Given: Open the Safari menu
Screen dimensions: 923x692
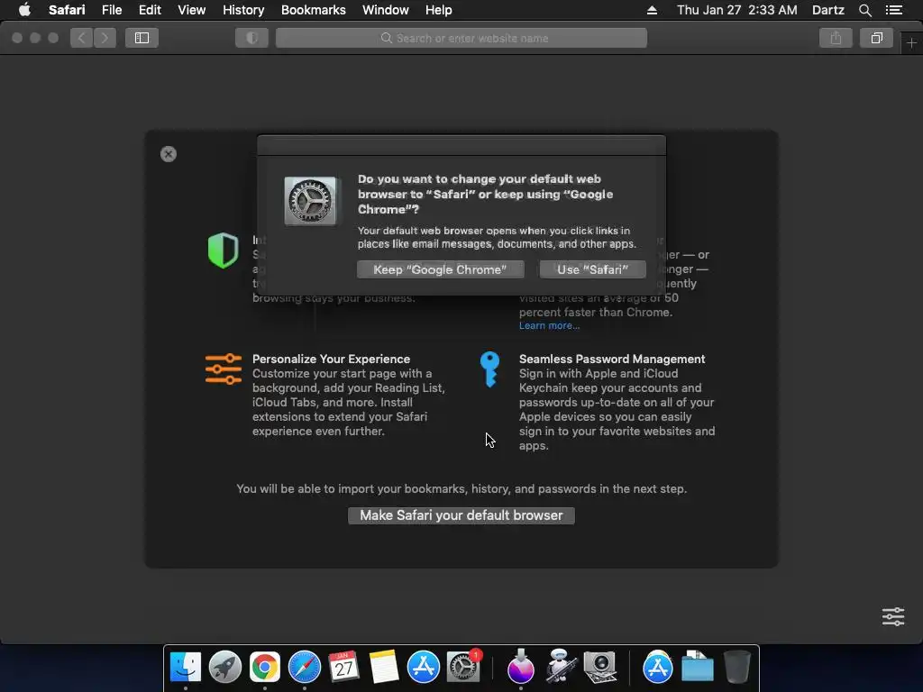Looking at the screenshot, I should coord(67,10).
